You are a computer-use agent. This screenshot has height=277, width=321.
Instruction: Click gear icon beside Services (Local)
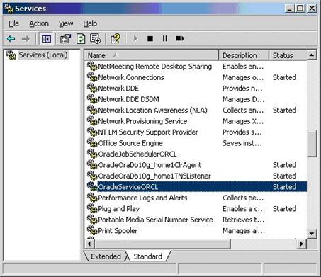(11, 55)
